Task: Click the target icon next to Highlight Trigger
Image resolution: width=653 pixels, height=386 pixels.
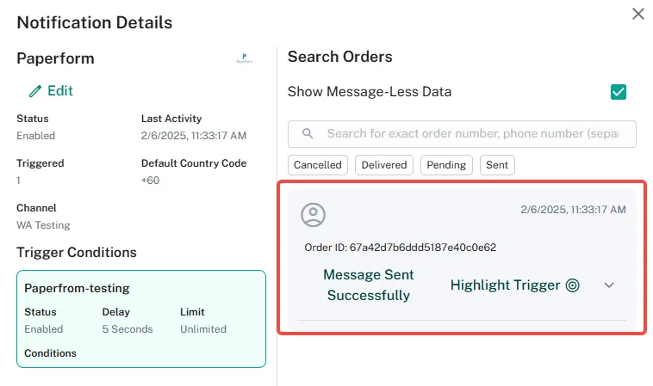Action: (573, 285)
